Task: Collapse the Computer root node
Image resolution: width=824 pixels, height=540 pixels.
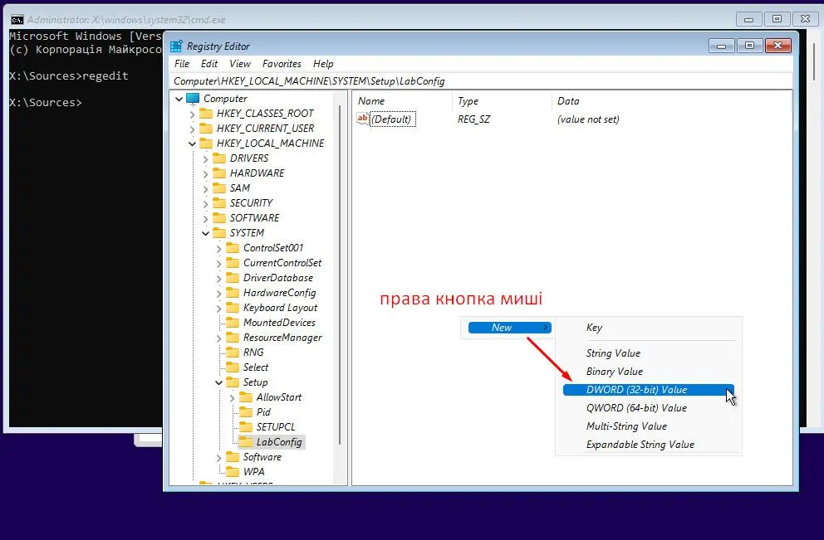Action: pos(179,99)
